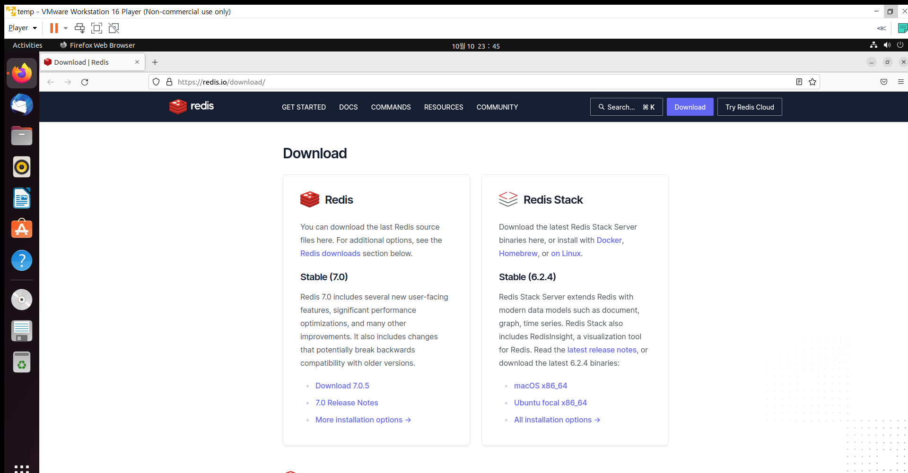Switch VMware to Unity mode
This screenshot has width=908, height=473.
click(x=114, y=28)
